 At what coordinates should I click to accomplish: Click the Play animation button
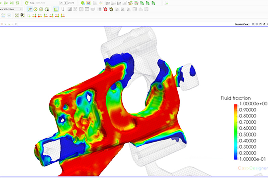[5, 3]
